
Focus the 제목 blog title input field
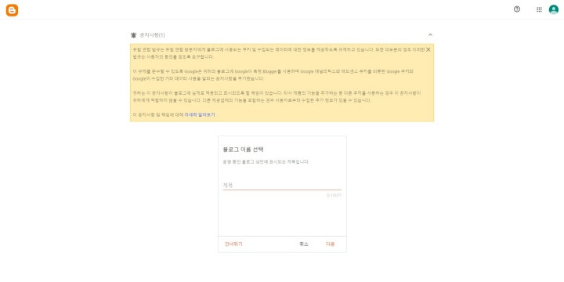(282, 185)
